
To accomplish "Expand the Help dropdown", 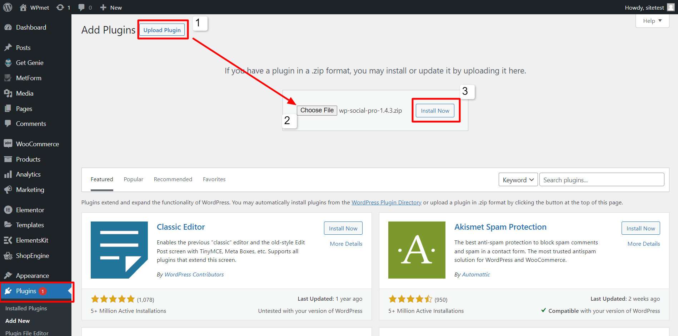I will (652, 21).
